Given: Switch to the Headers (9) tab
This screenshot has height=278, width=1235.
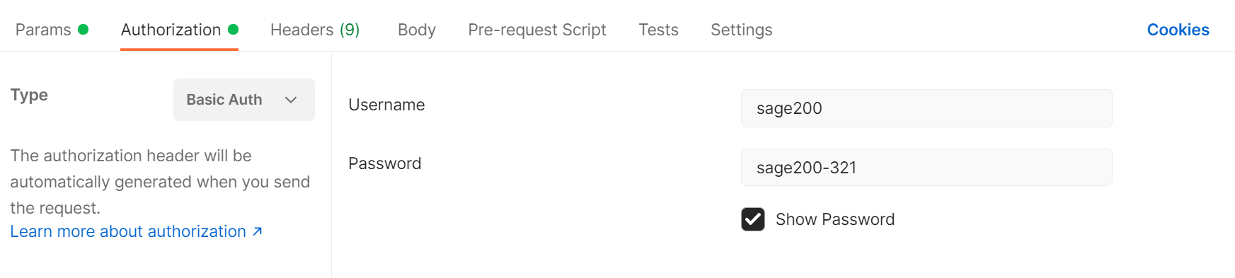Looking at the screenshot, I should (x=315, y=30).
